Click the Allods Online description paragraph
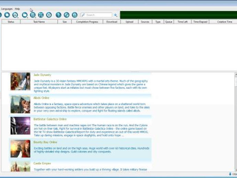 [92, 107]
